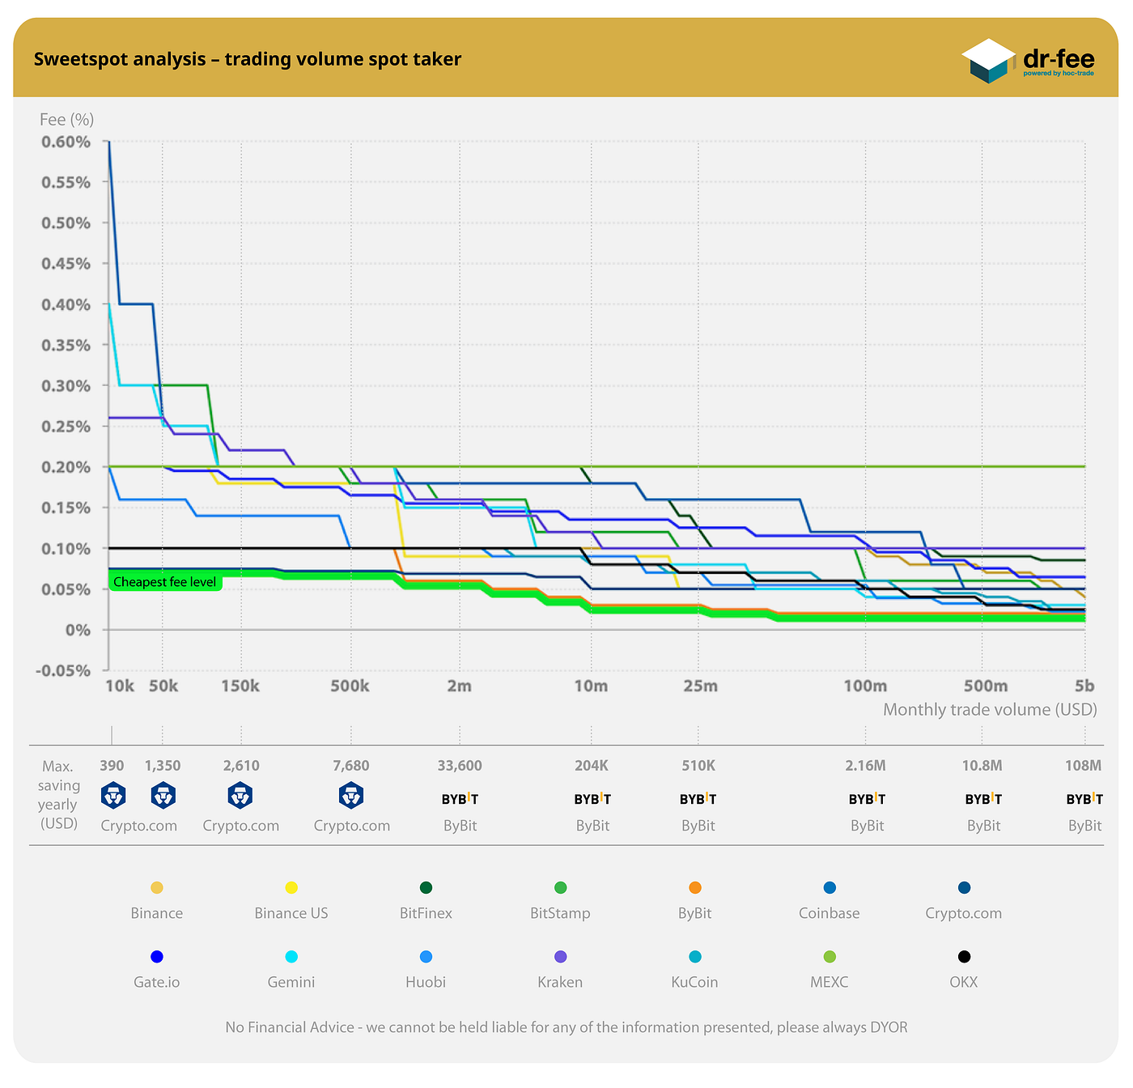
Task: Select the Gate.io legend dot
Action: [x=157, y=957]
